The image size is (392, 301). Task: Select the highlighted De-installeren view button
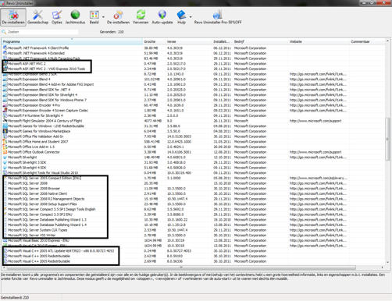click(x=13, y=17)
